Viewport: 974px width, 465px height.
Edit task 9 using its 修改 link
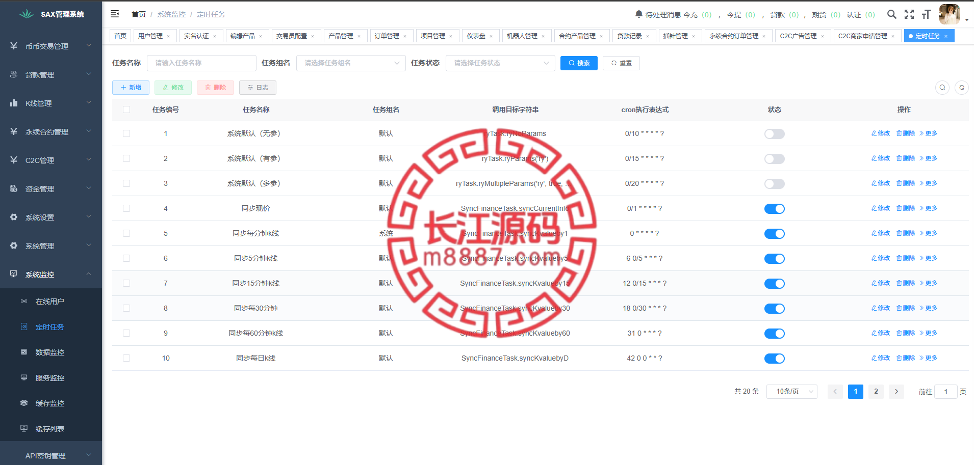[881, 333]
